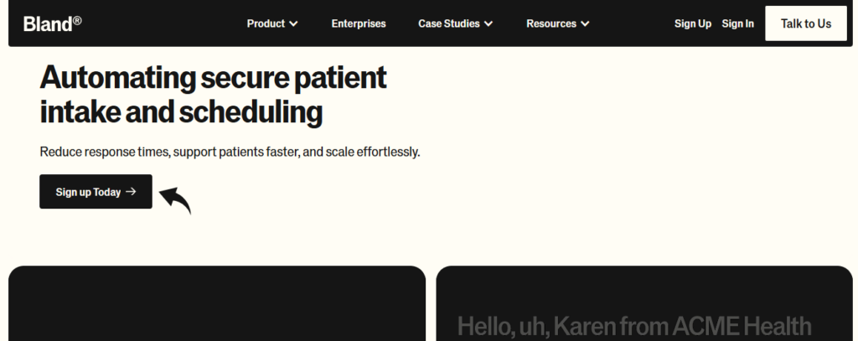Go to the Enterprises page

coord(359,23)
